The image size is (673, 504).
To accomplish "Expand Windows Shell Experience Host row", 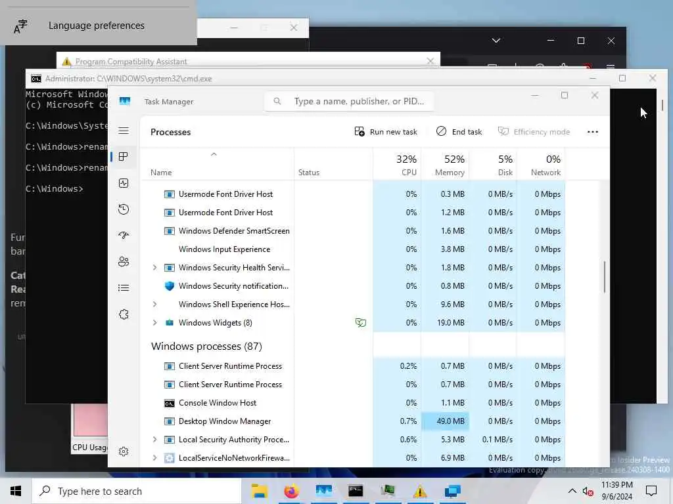I will tap(154, 304).
